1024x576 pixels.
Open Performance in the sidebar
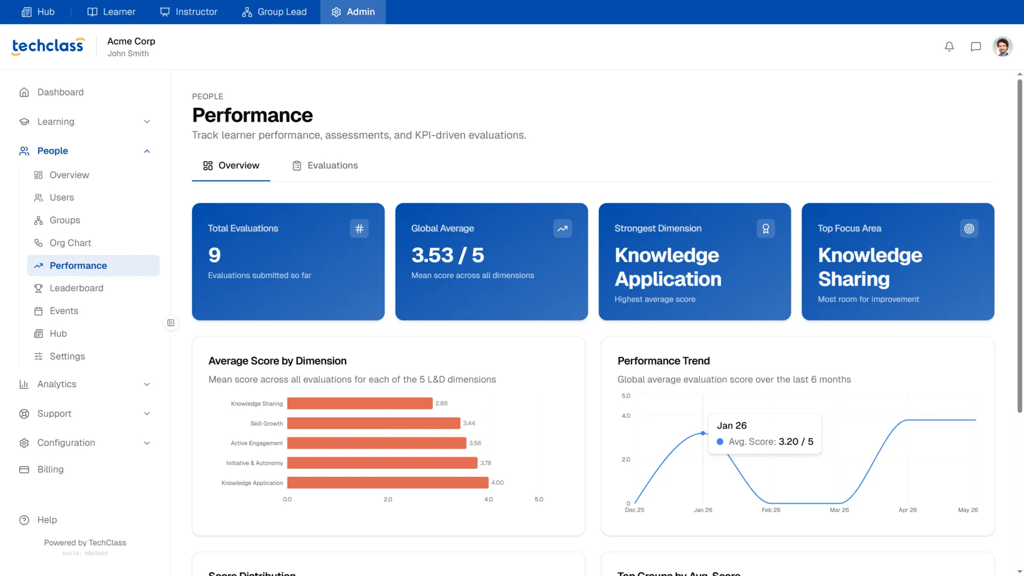(93, 266)
